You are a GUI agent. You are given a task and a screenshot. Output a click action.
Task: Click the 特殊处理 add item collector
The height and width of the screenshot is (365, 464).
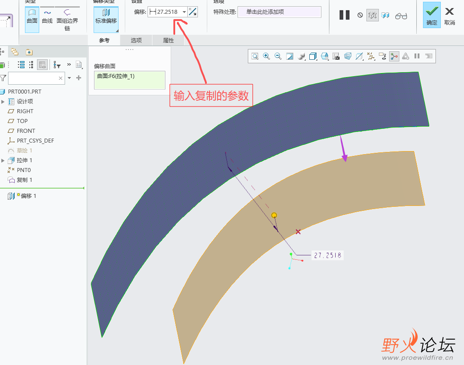(x=279, y=12)
